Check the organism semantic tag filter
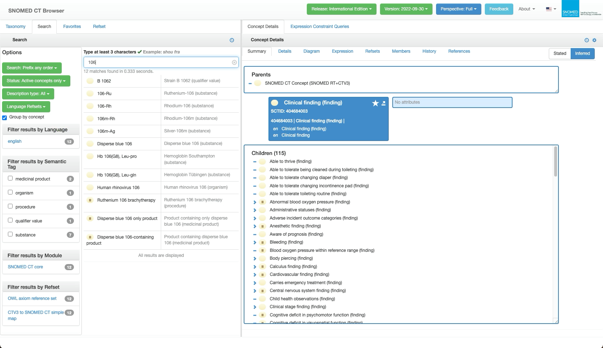The image size is (603, 348). 10,192
